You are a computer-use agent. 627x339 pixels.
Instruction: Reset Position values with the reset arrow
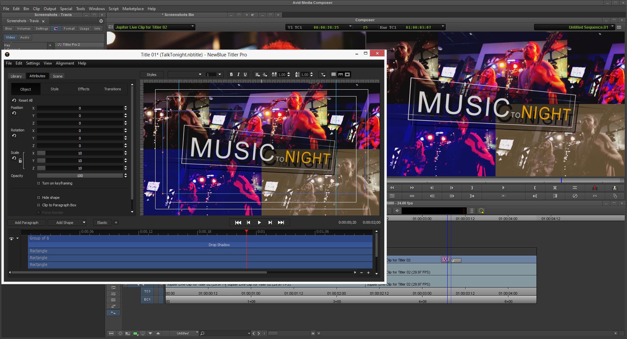coord(14,113)
